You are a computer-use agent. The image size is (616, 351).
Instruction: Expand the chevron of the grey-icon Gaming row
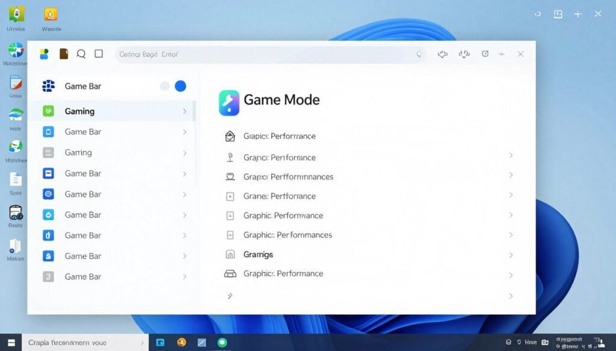point(185,153)
